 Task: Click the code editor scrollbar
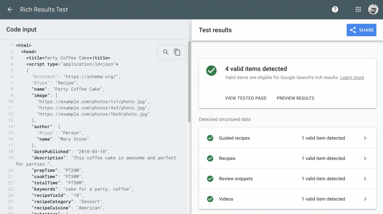[189, 82]
